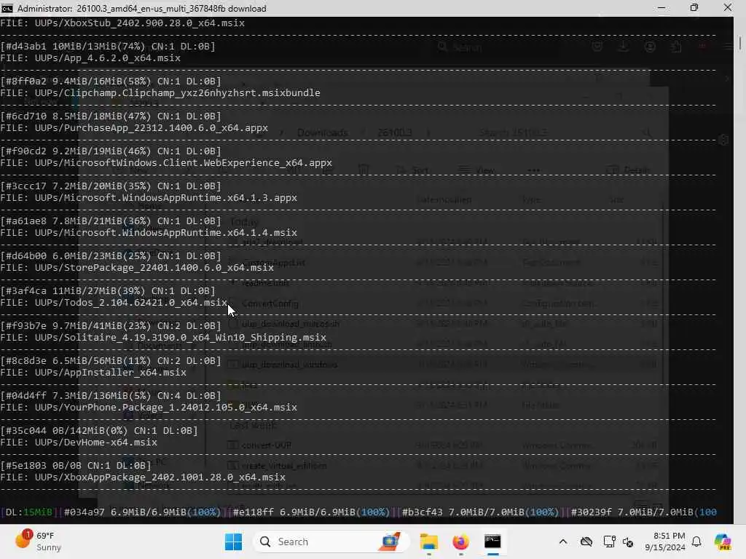Launch Firefox from the taskbar
This screenshot has width=746, height=559.
coord(460,542)
